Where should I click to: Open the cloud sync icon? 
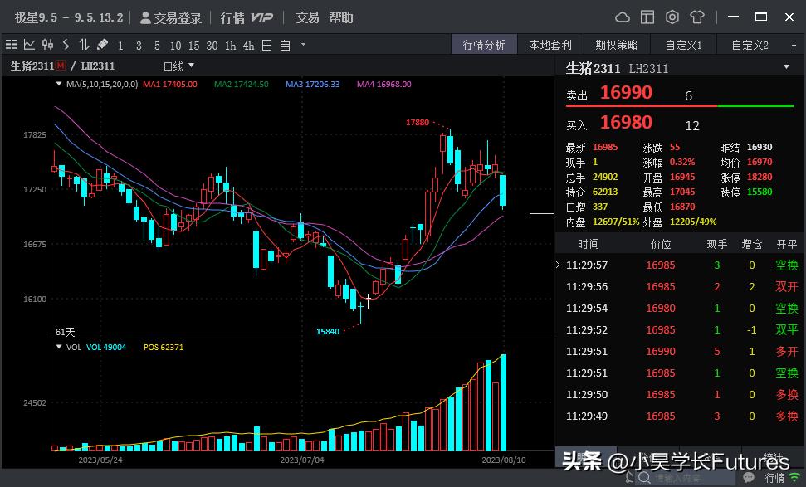point(622,17)
